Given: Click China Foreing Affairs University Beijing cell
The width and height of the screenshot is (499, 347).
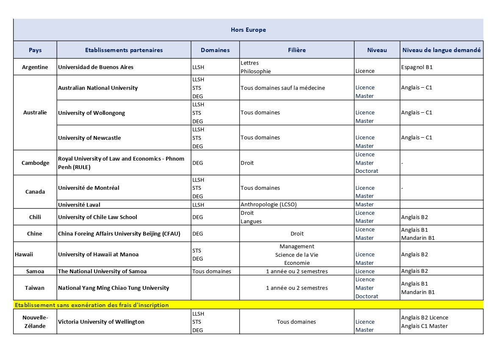Looking at the screenshot, I should point(119,233).
